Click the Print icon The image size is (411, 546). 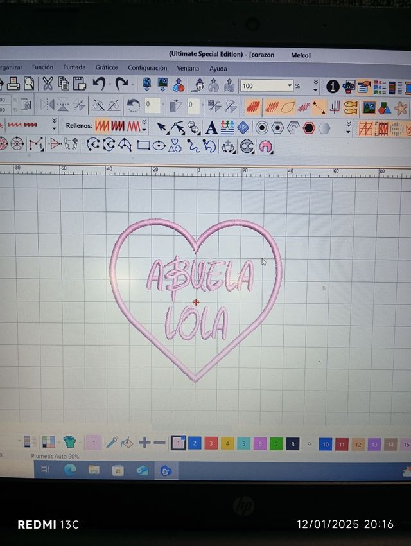(x=13, y=84)
